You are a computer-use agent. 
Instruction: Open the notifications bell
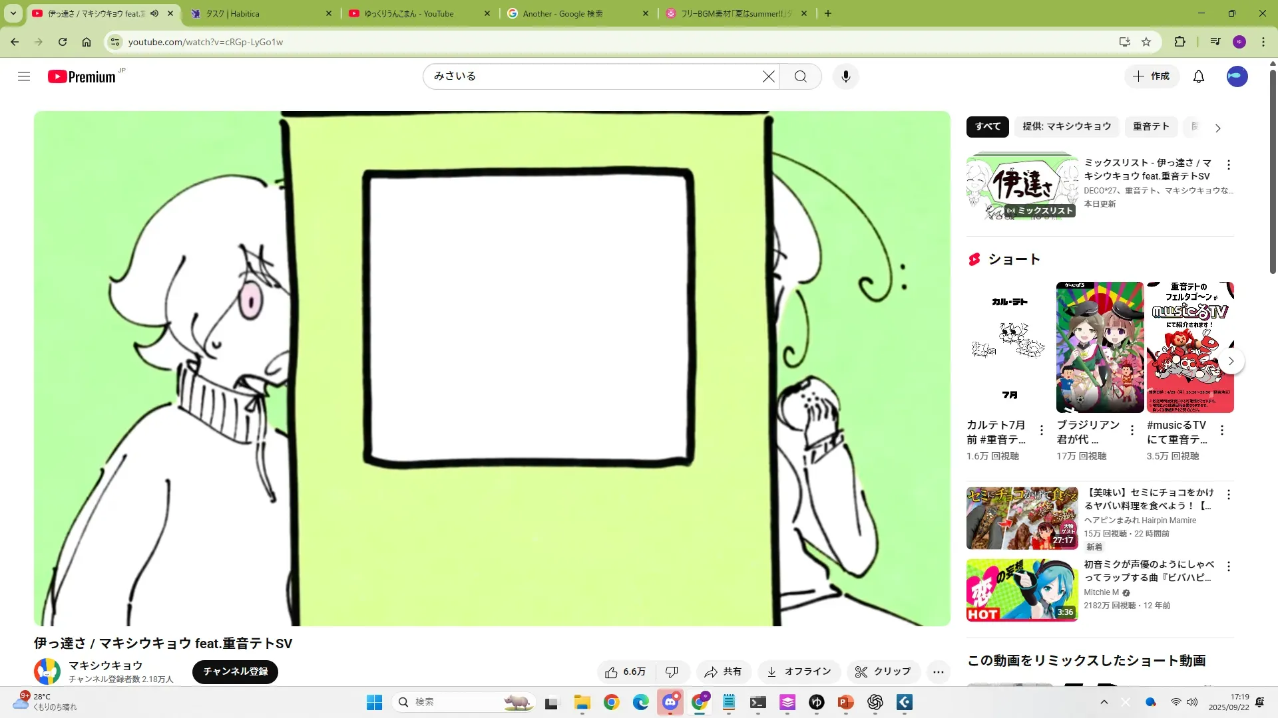coord(1198,76)
